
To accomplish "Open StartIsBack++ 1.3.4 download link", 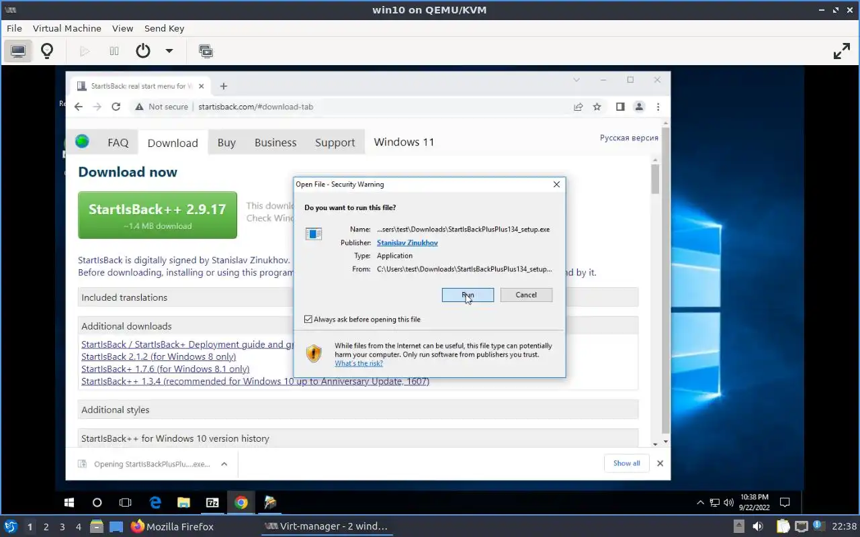I will [255, 381].
